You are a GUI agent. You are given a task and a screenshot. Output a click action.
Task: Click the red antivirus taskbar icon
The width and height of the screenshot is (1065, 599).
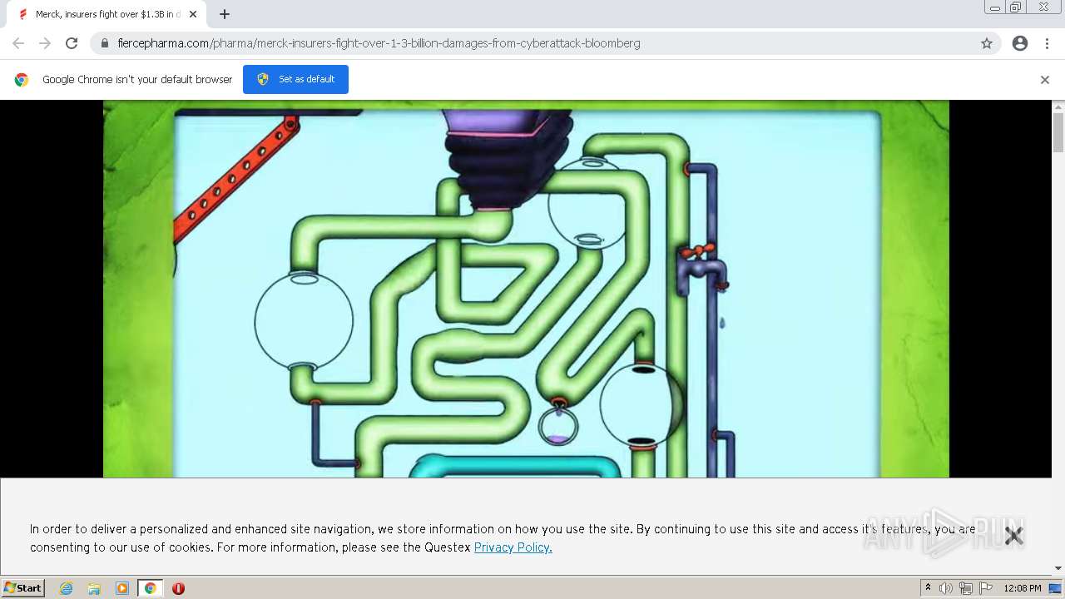178,588
